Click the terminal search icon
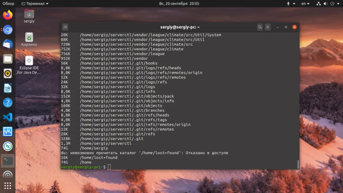Image resolution: width=343 pixels, height=193 pixels. tap(260, 27)
